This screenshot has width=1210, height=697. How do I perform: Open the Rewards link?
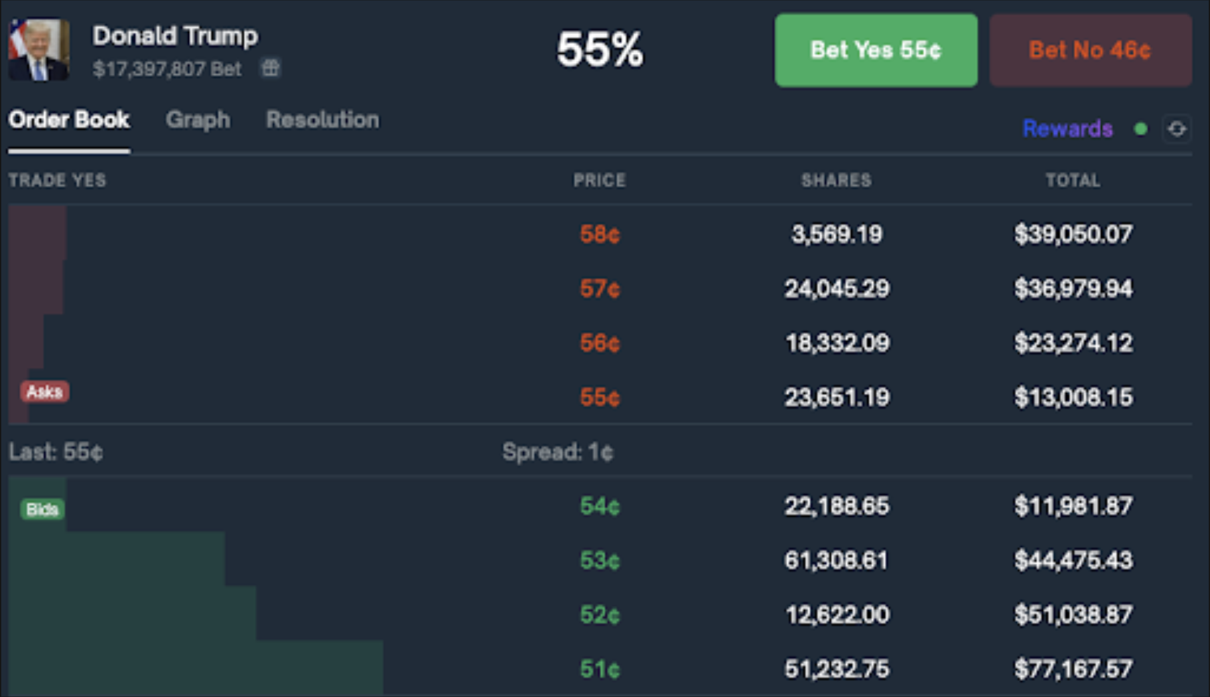1067,128
